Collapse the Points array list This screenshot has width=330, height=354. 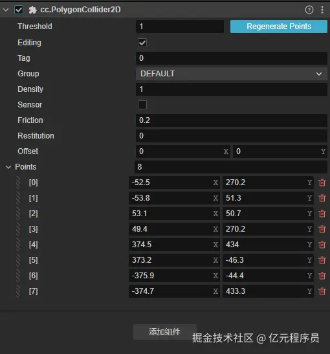click(x=8, y=167)
